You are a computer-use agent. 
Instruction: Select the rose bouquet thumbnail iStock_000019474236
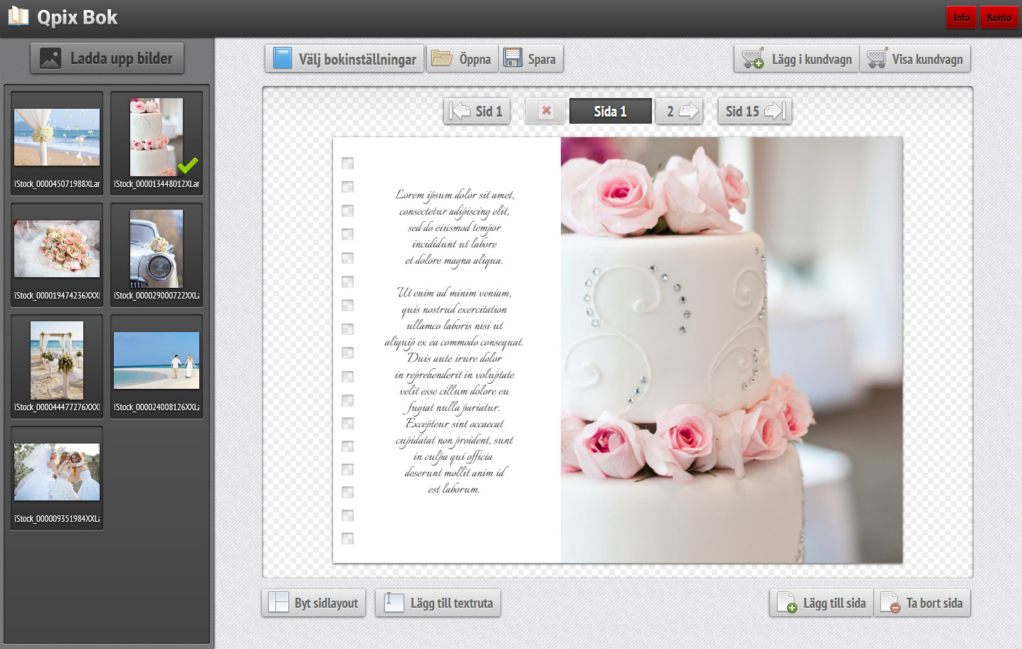point(57,254)
